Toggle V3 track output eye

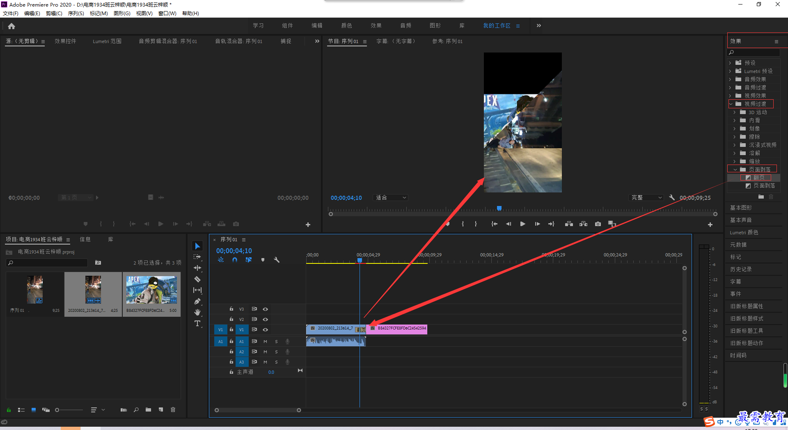[265, 309]
